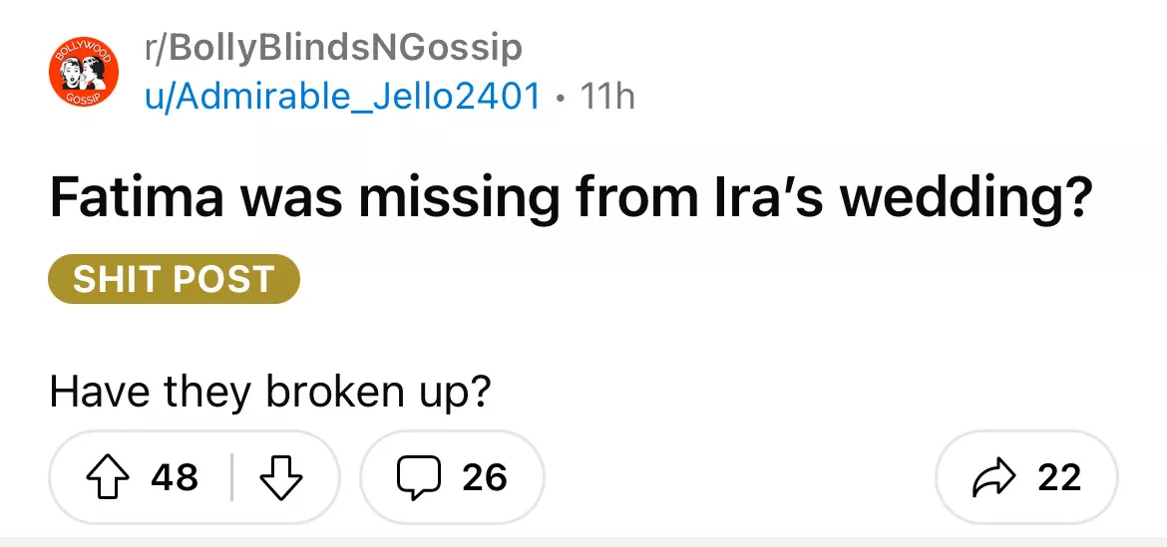Click the share count showing 22

(x=1059, y=477)
